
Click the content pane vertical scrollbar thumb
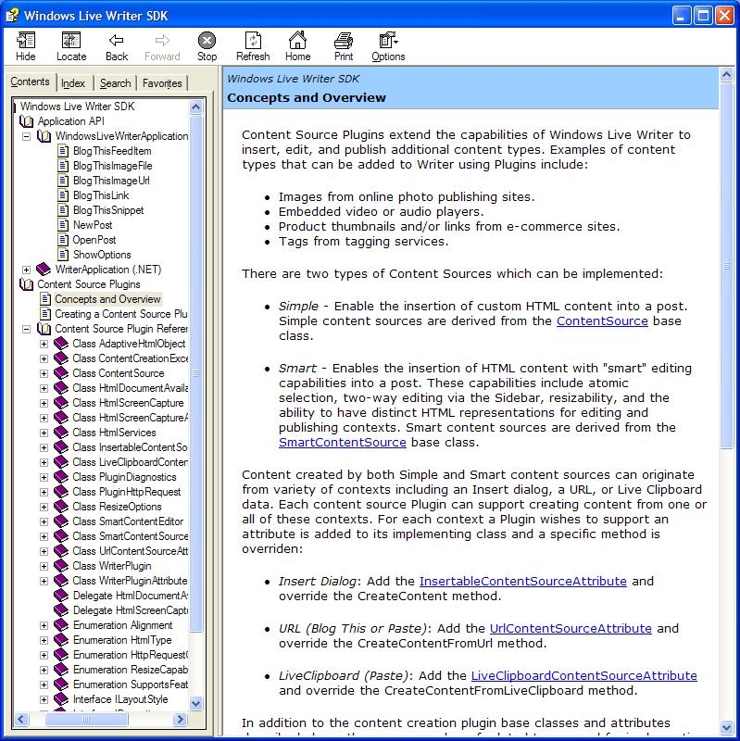click(726, 266)
